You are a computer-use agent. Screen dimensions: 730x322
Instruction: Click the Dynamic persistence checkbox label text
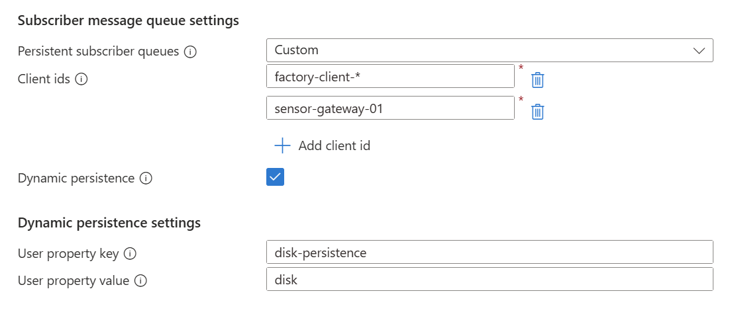coord(76,179)
